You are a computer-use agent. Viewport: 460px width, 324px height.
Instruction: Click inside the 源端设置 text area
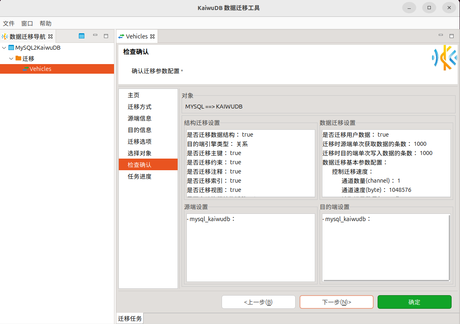tap(250, 248)
